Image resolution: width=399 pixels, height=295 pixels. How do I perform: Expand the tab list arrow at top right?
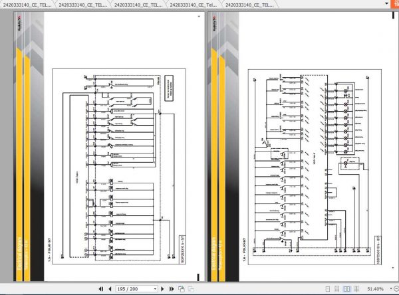[x=386, y=3]
